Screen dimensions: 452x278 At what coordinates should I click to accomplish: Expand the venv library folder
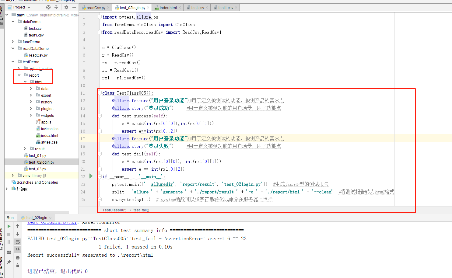click(x=13, y=175)
